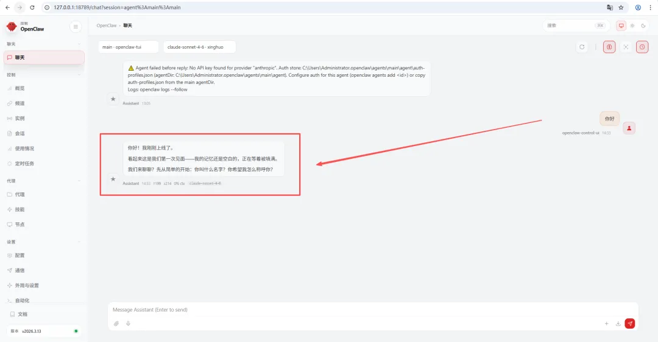Open model dropdown claude-sonnet-4-6 · xinghuo
658x342 pixels.
tap(199, 47)
